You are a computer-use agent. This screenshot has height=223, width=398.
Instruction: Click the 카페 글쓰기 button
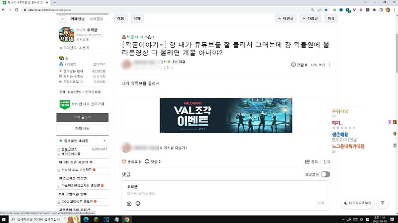click(x=82, y=117)
